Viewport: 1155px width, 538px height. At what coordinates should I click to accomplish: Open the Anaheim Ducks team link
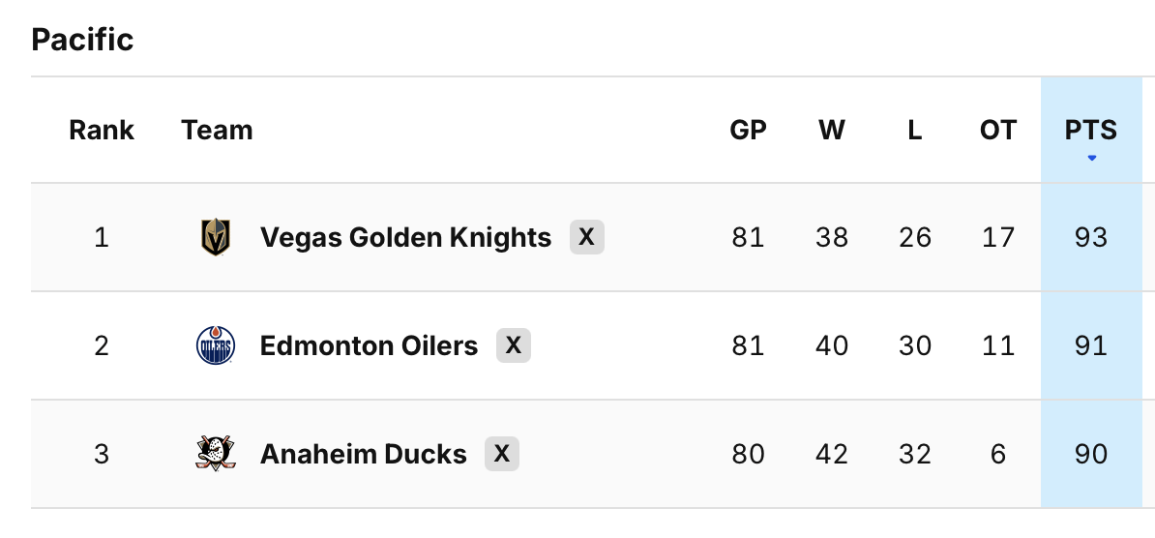[x=363, y=454]
